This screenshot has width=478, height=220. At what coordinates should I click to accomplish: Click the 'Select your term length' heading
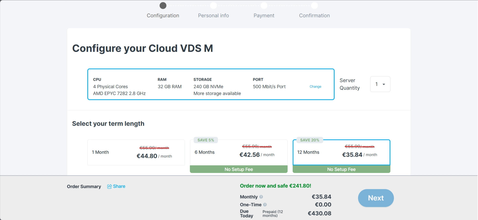tap(108, 124)
